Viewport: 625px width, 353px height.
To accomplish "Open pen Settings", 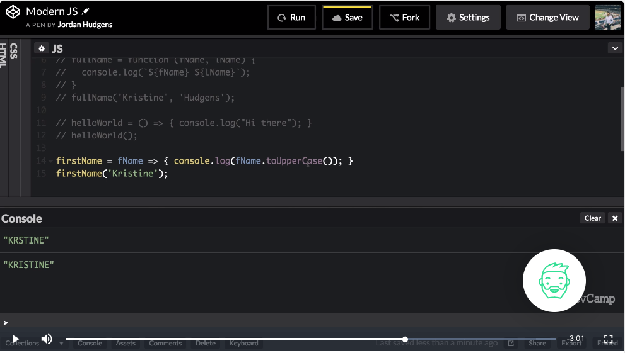I will point(468,18).
